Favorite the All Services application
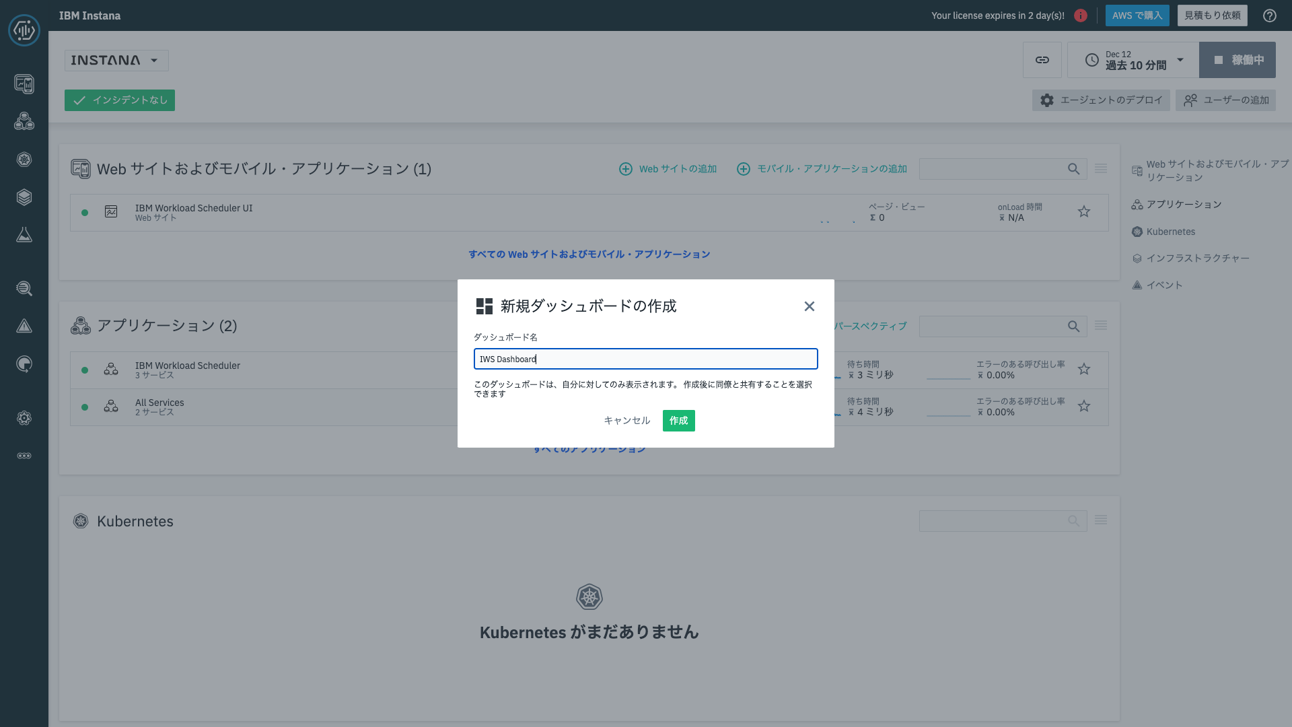Viewport: 1292px width, 727px height. click(x=1084, y=406)
